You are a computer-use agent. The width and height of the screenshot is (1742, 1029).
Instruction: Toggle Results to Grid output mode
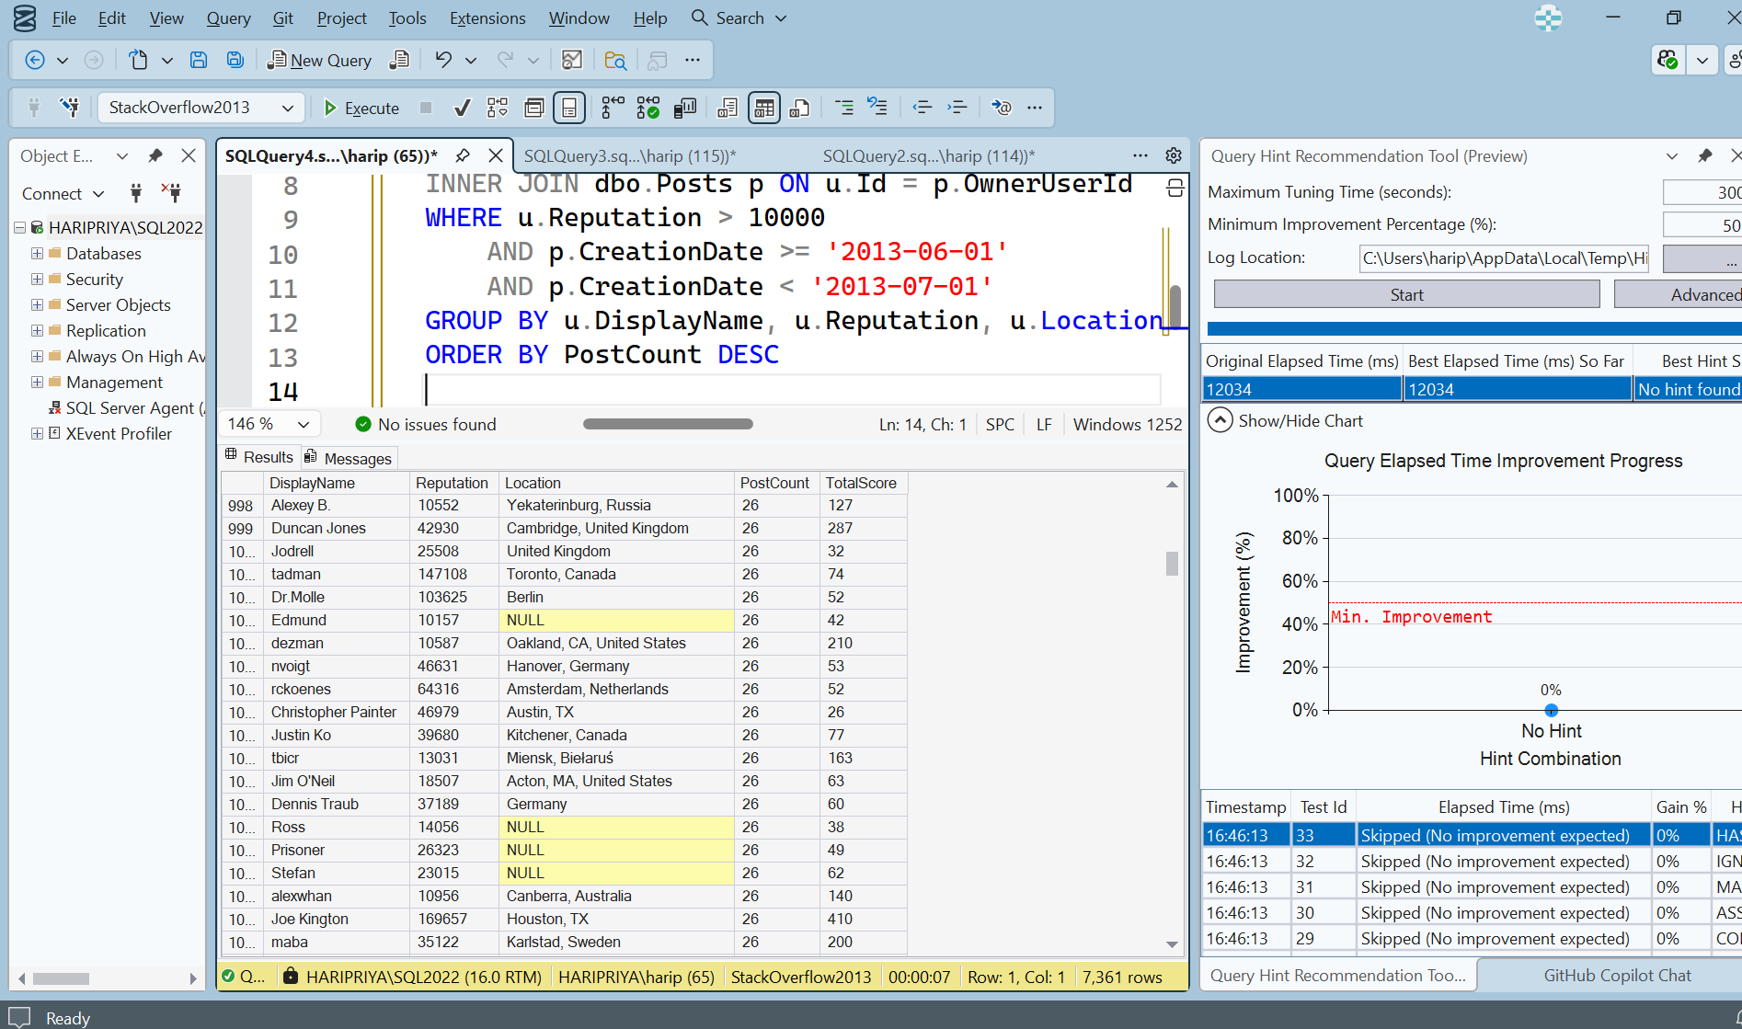[763, 108]
